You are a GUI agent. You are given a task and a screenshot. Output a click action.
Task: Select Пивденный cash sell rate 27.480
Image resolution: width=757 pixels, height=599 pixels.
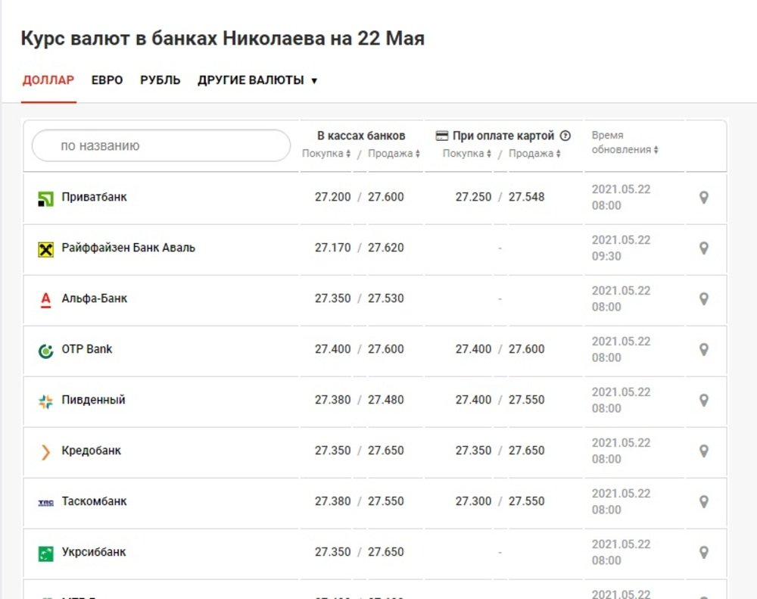[386, 400]
